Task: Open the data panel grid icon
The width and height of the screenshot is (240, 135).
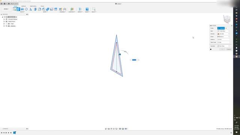Action: point(1,4)
